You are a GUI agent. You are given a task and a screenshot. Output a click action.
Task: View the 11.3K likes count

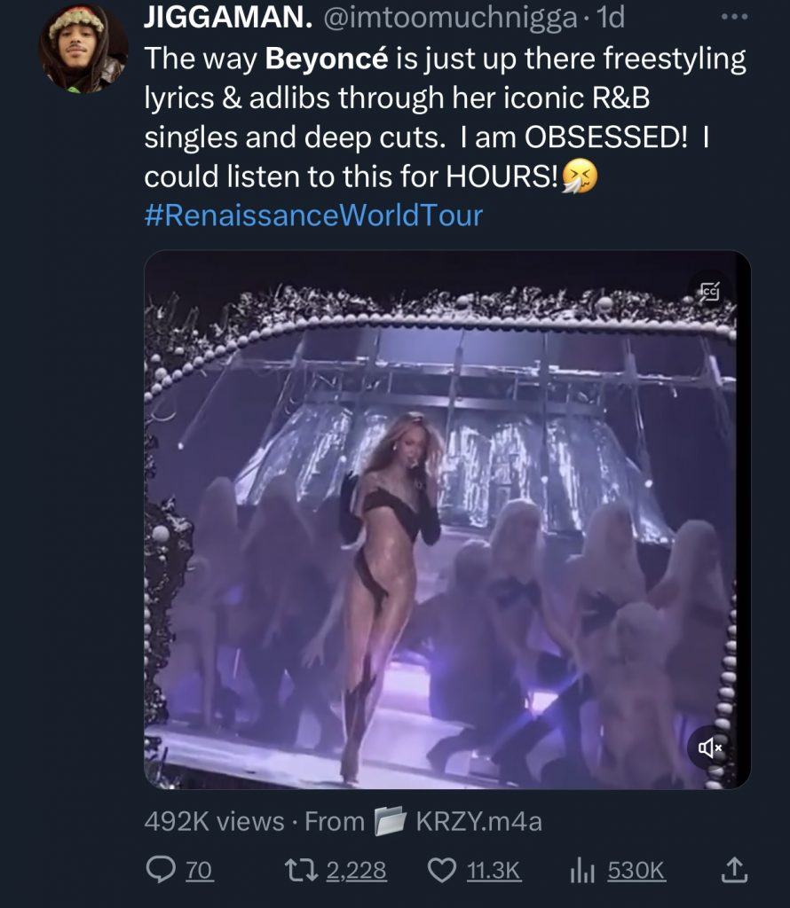(x=493, y=873)
